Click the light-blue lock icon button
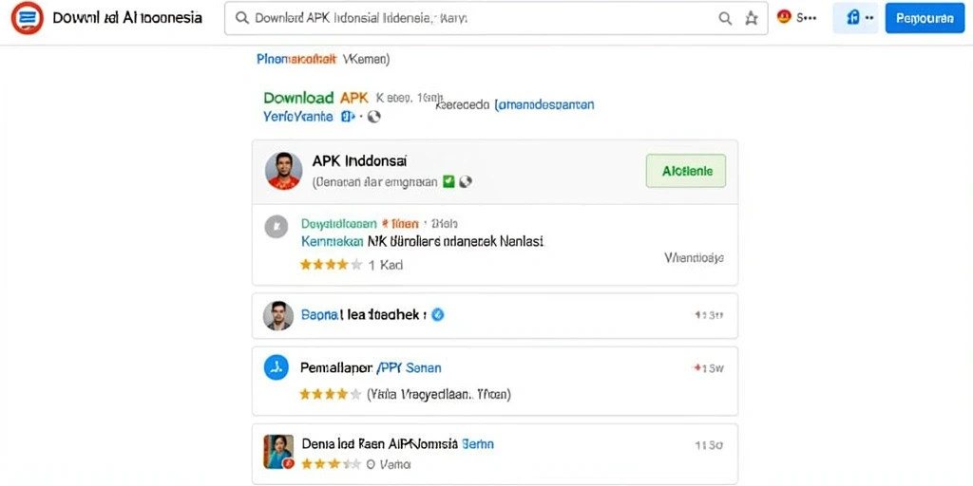The height and width of the screenshot is (486, 973). (x=855, y=18)
